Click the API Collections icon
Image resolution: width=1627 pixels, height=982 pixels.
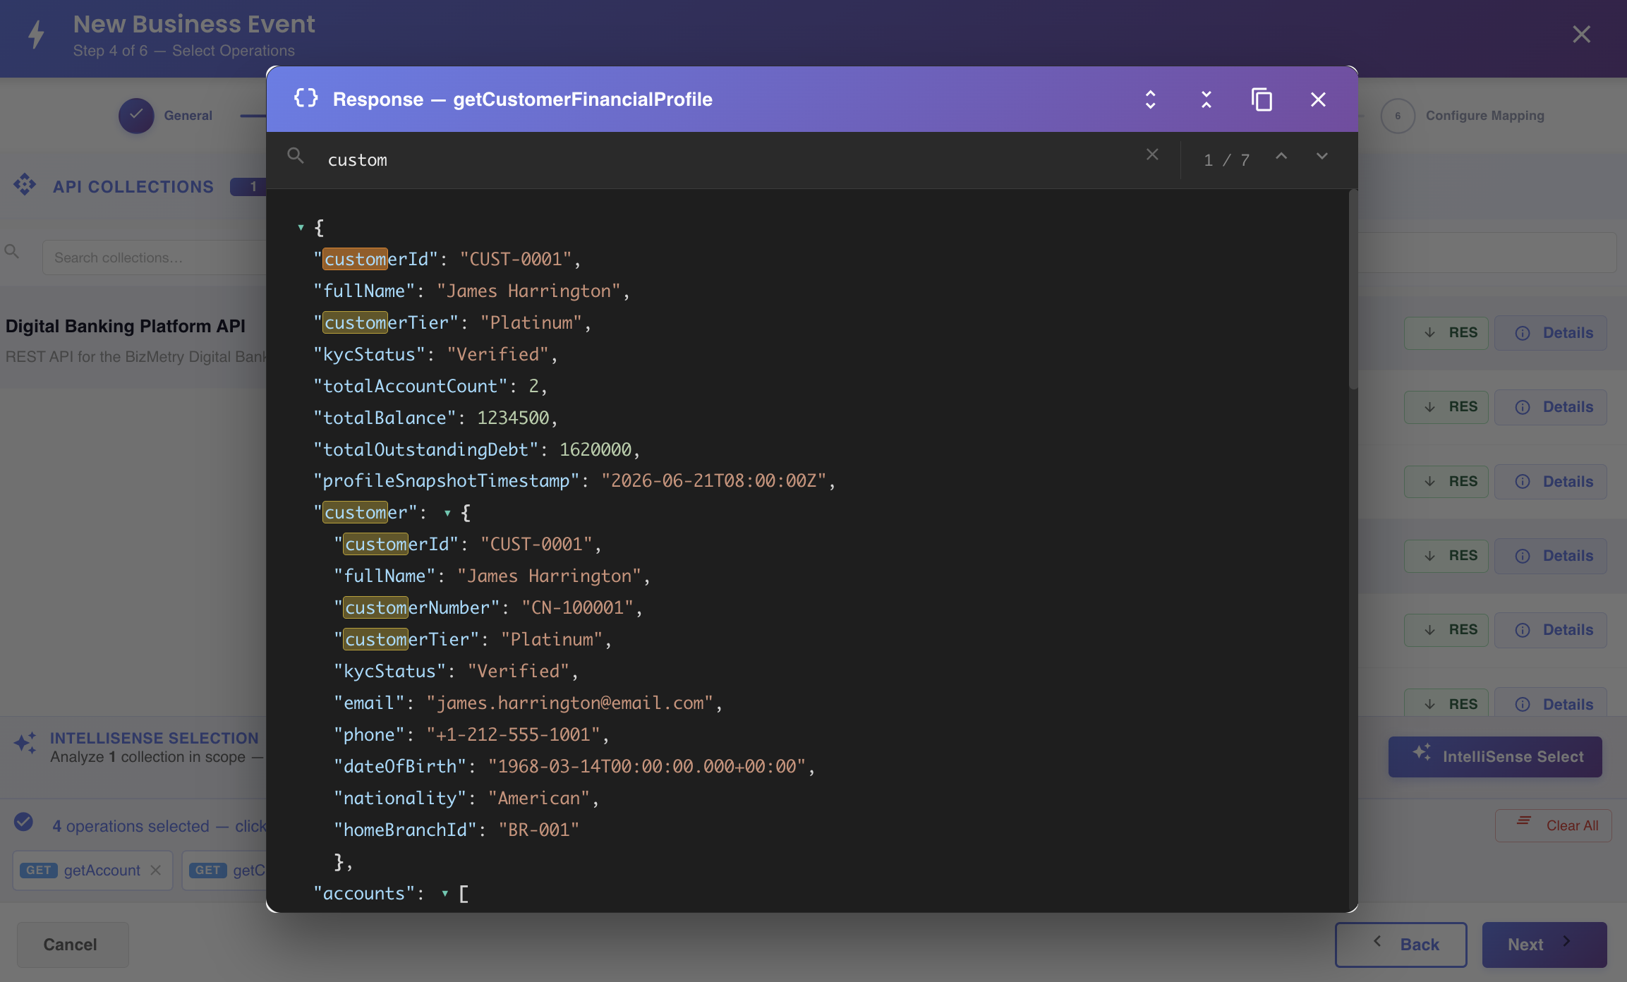pos(25,186)
